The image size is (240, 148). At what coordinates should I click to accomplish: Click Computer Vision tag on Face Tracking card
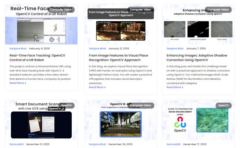pyautogui.click(x=61, y=10)
